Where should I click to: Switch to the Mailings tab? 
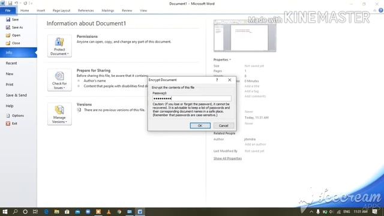[x=108, y=11]
